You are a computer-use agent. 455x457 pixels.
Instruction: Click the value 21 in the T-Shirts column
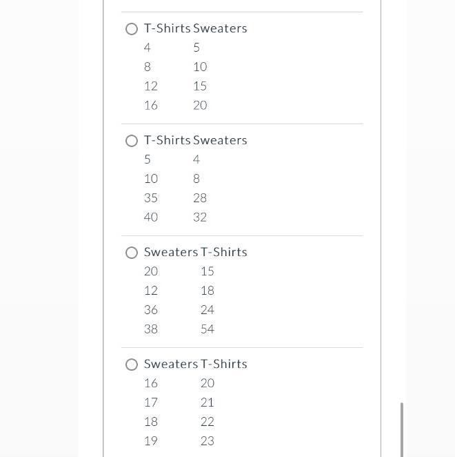pos(208,402)
